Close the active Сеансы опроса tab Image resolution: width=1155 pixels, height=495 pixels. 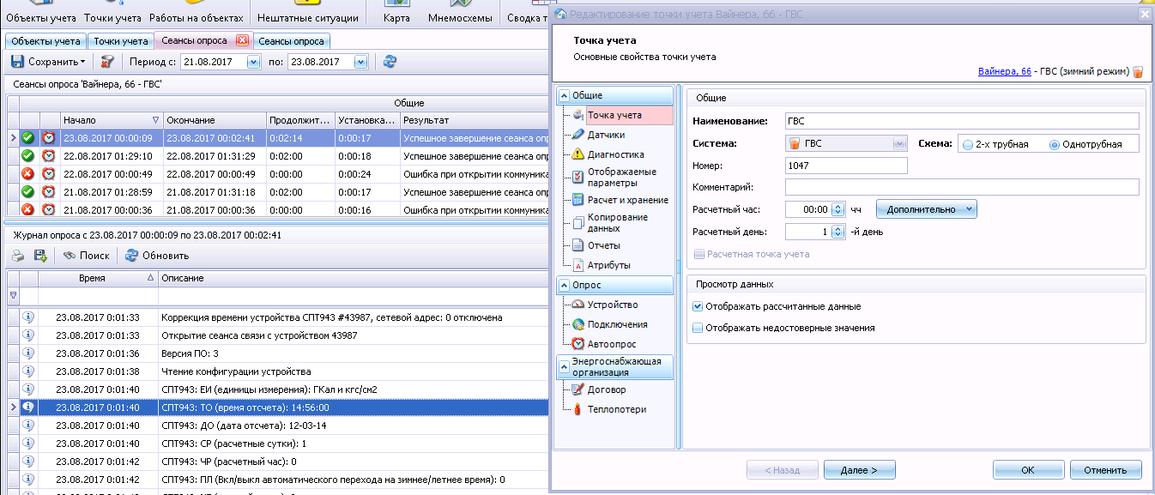[242, 40]
